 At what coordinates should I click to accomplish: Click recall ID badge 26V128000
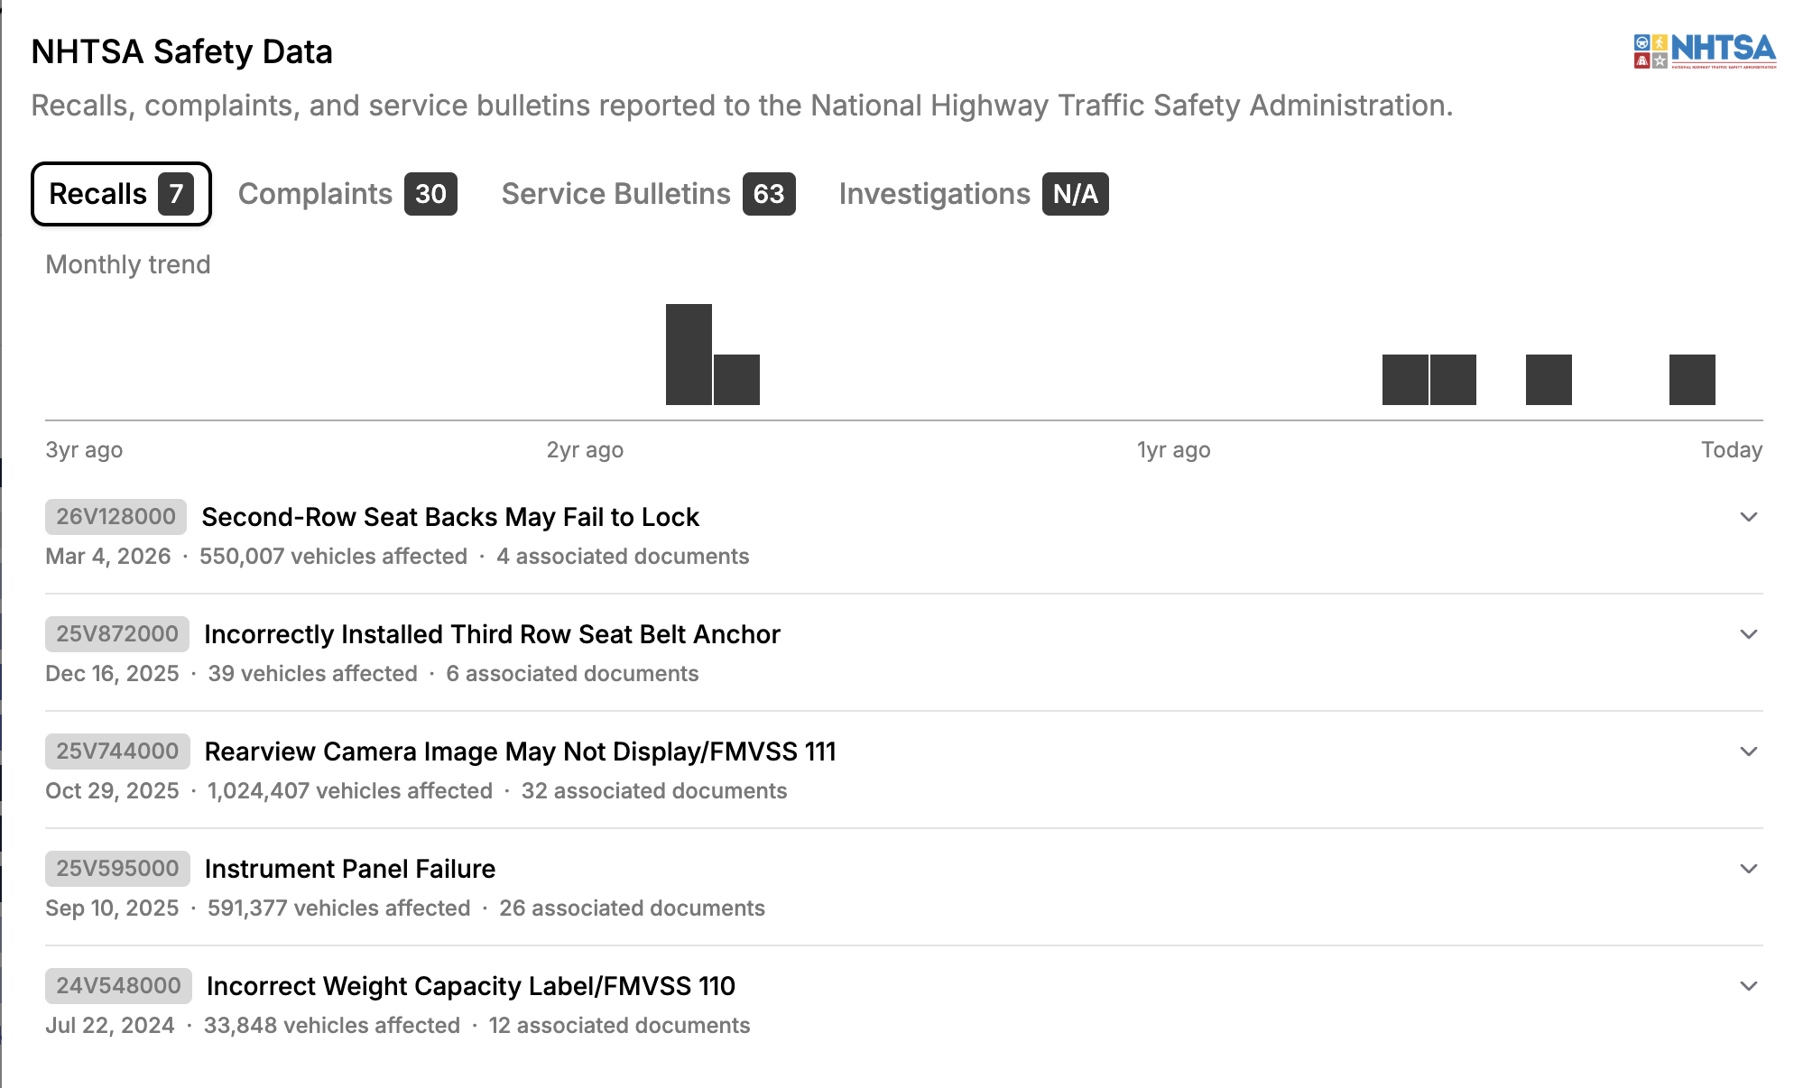point(116,517)
